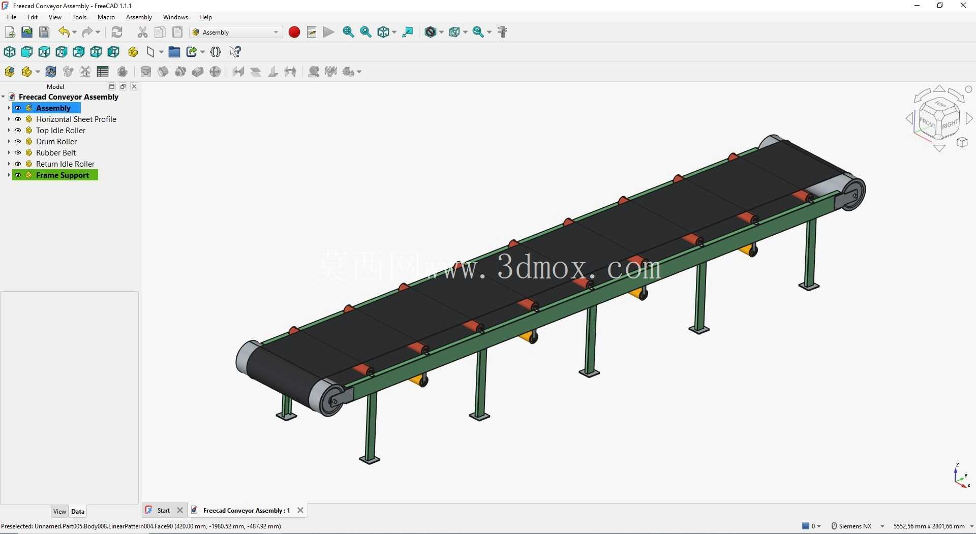Viewport: 976px width, 534px height.
Task: Expand the Assembly tree node
Action: pyautogui.click(x=9, y=108)
